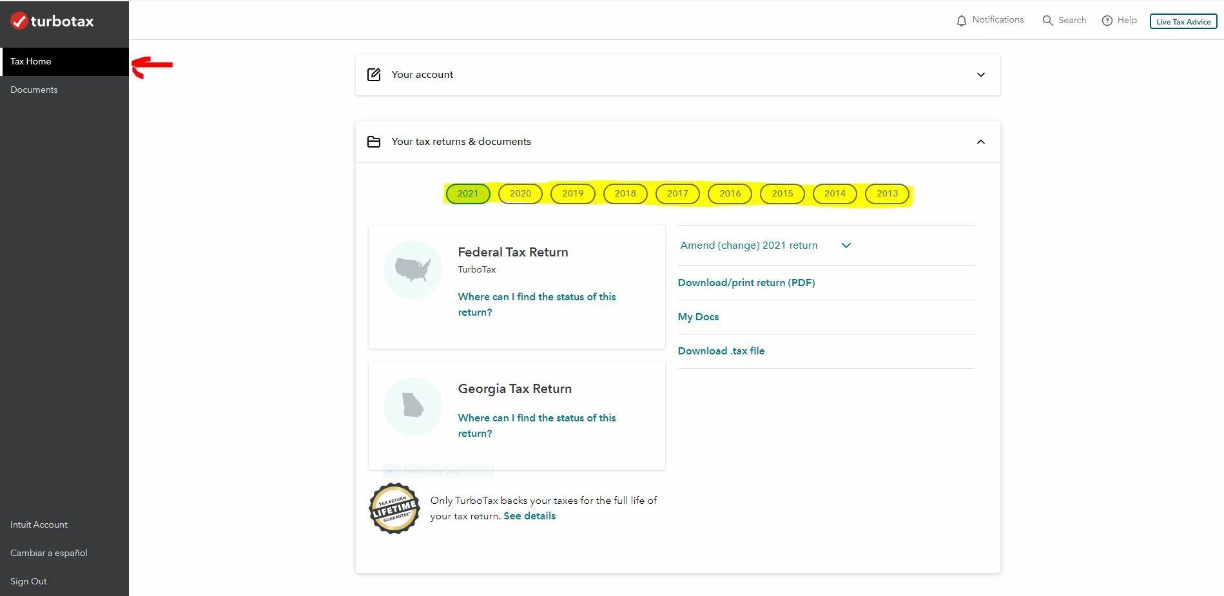Click the See details guarantee link
Image resolution: width=1224 pixels, height=596 pixels.
click(x=530, y=516)
